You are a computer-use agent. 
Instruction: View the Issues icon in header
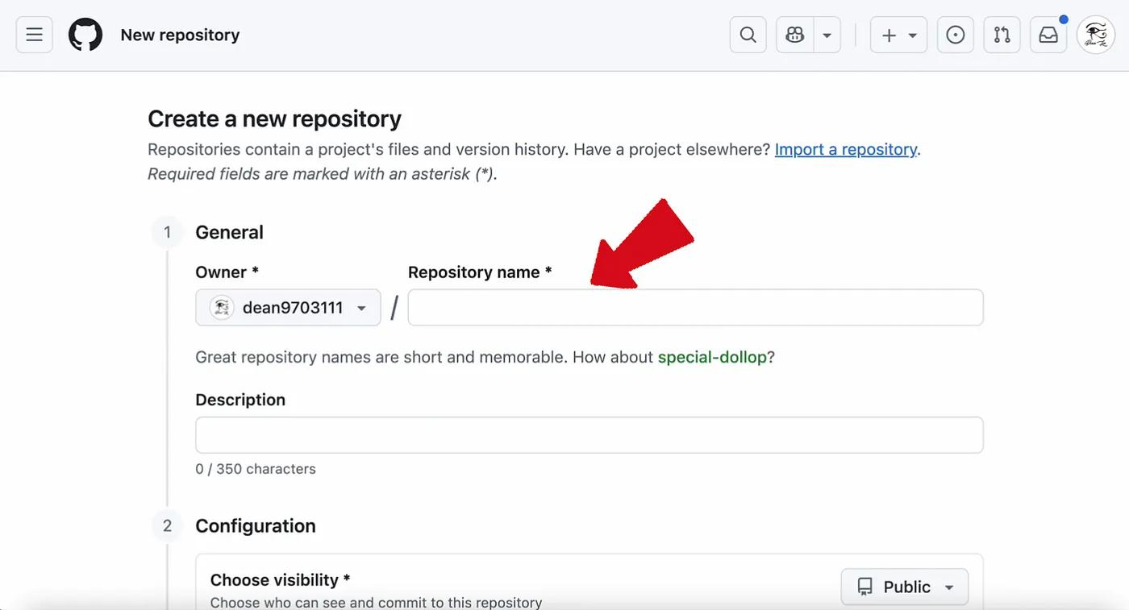tap(956, 35)
